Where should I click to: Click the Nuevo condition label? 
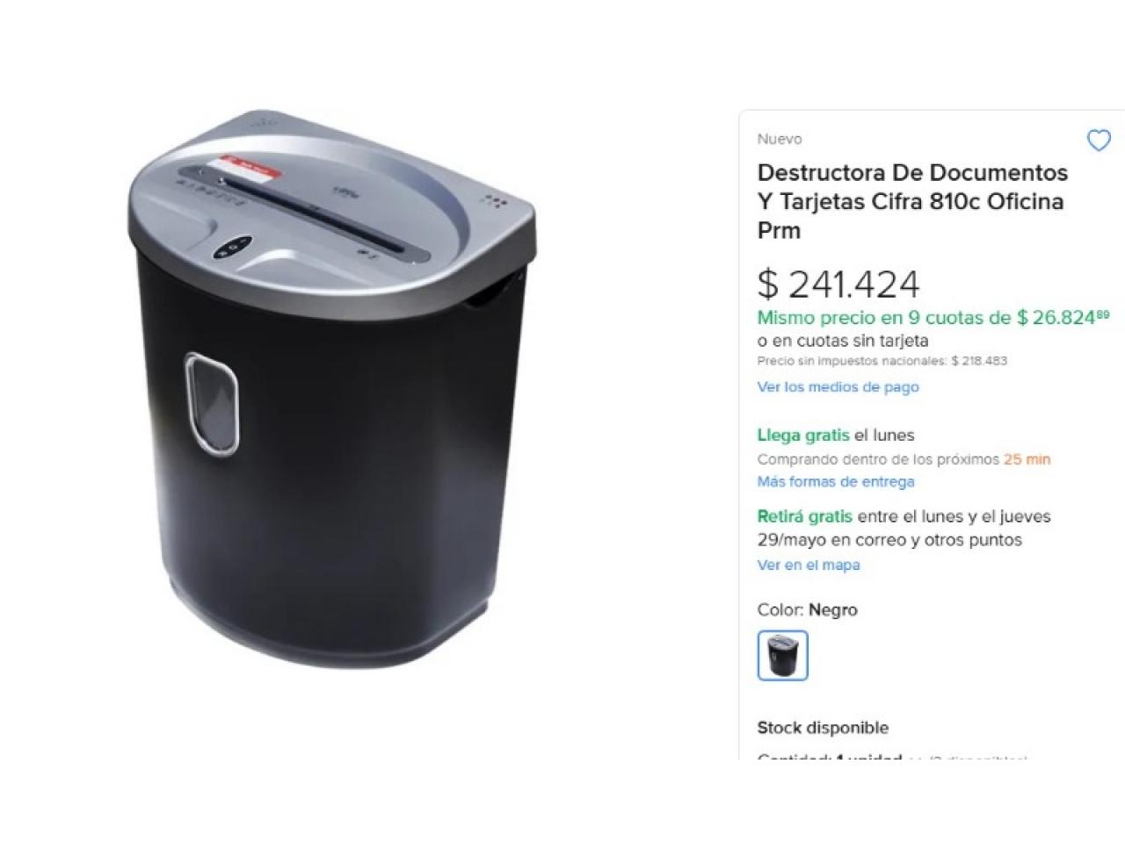[780, 139]
